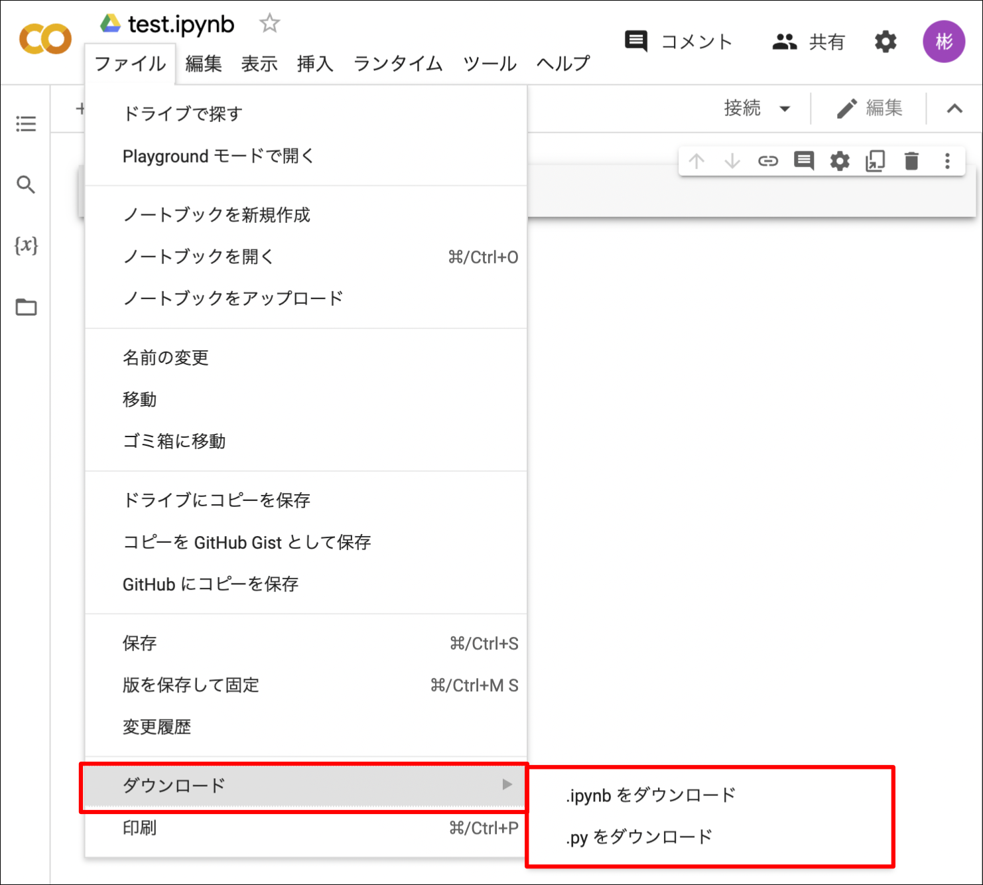The height and width of the screenshot is (885, 983).
Task: Select 移動 menu item
Action: click(x=306, y=399)
